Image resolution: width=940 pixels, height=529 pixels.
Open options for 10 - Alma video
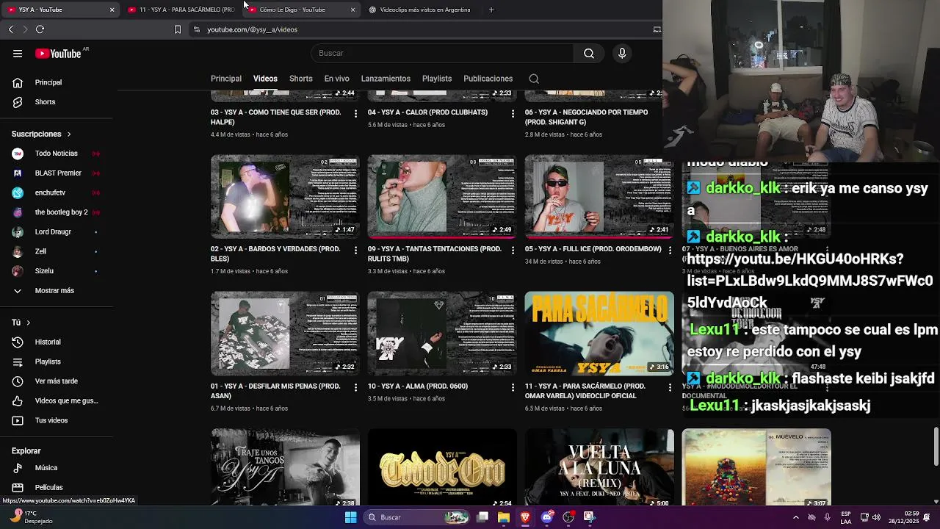(x=513, y=387)
